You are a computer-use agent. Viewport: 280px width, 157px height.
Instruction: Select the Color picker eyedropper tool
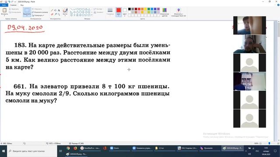[56, 14]
